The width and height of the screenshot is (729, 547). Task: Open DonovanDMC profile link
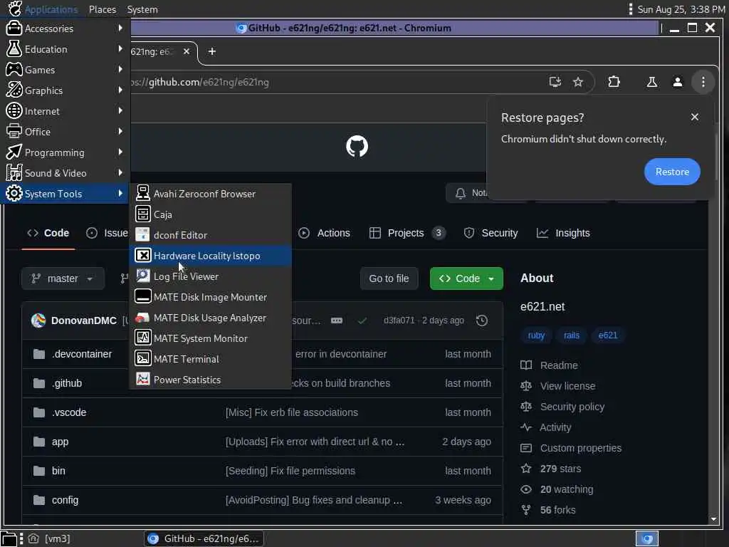pos(84,321)
